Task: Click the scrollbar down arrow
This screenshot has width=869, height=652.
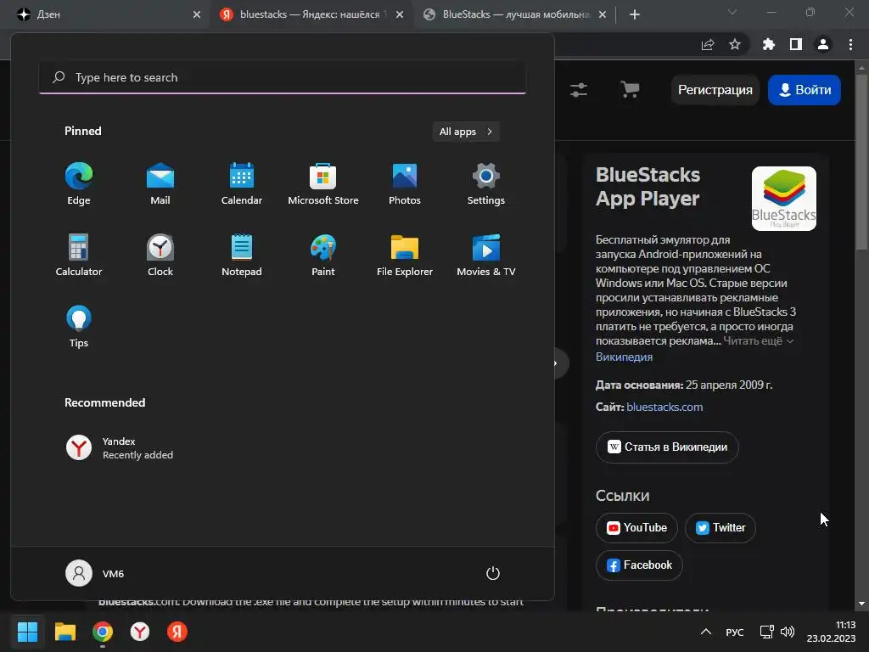Action: coord(861,604)
